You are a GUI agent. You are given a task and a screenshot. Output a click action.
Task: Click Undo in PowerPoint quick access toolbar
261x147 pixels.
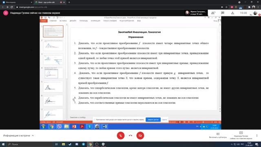coord(49,18)
